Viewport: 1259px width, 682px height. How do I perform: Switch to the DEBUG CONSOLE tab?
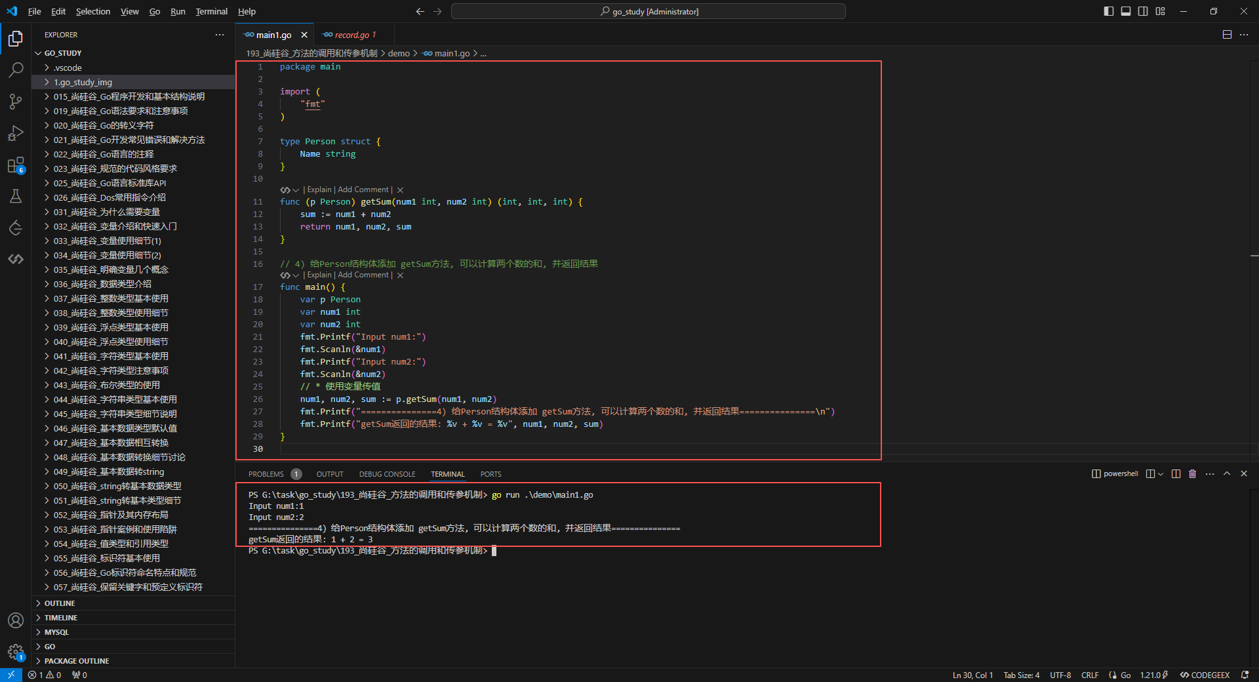[388, 474]
